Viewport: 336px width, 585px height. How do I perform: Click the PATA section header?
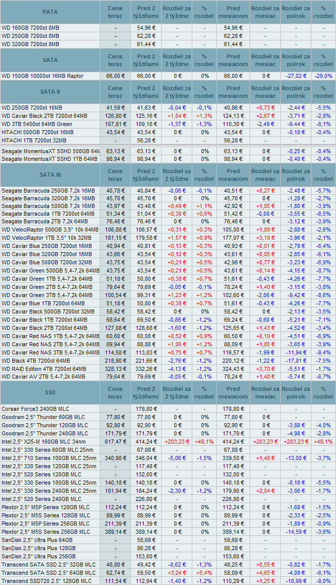50,12
